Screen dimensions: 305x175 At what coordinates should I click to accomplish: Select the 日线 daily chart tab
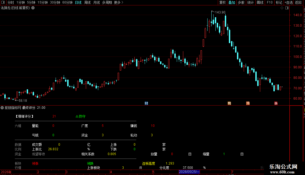point(78,2)
